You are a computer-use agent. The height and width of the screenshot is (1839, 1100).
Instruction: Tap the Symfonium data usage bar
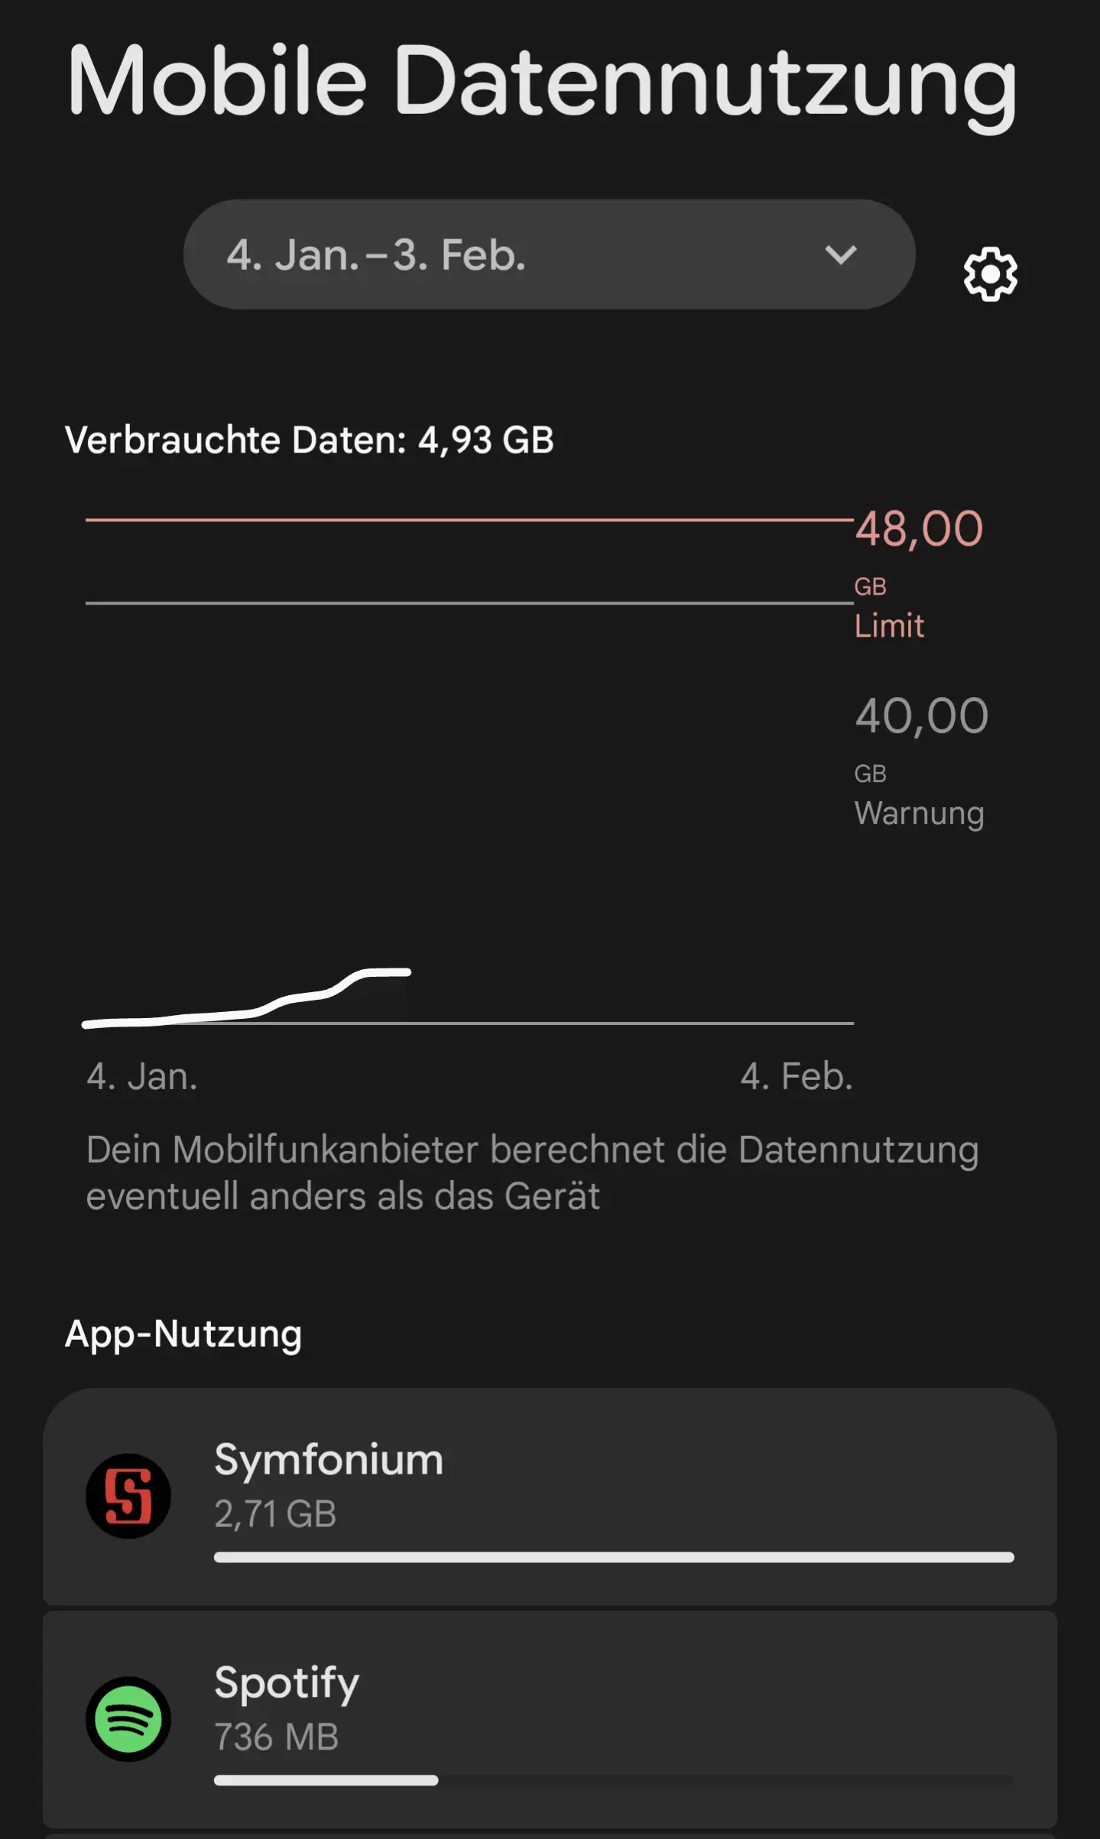click(613, 1557)
